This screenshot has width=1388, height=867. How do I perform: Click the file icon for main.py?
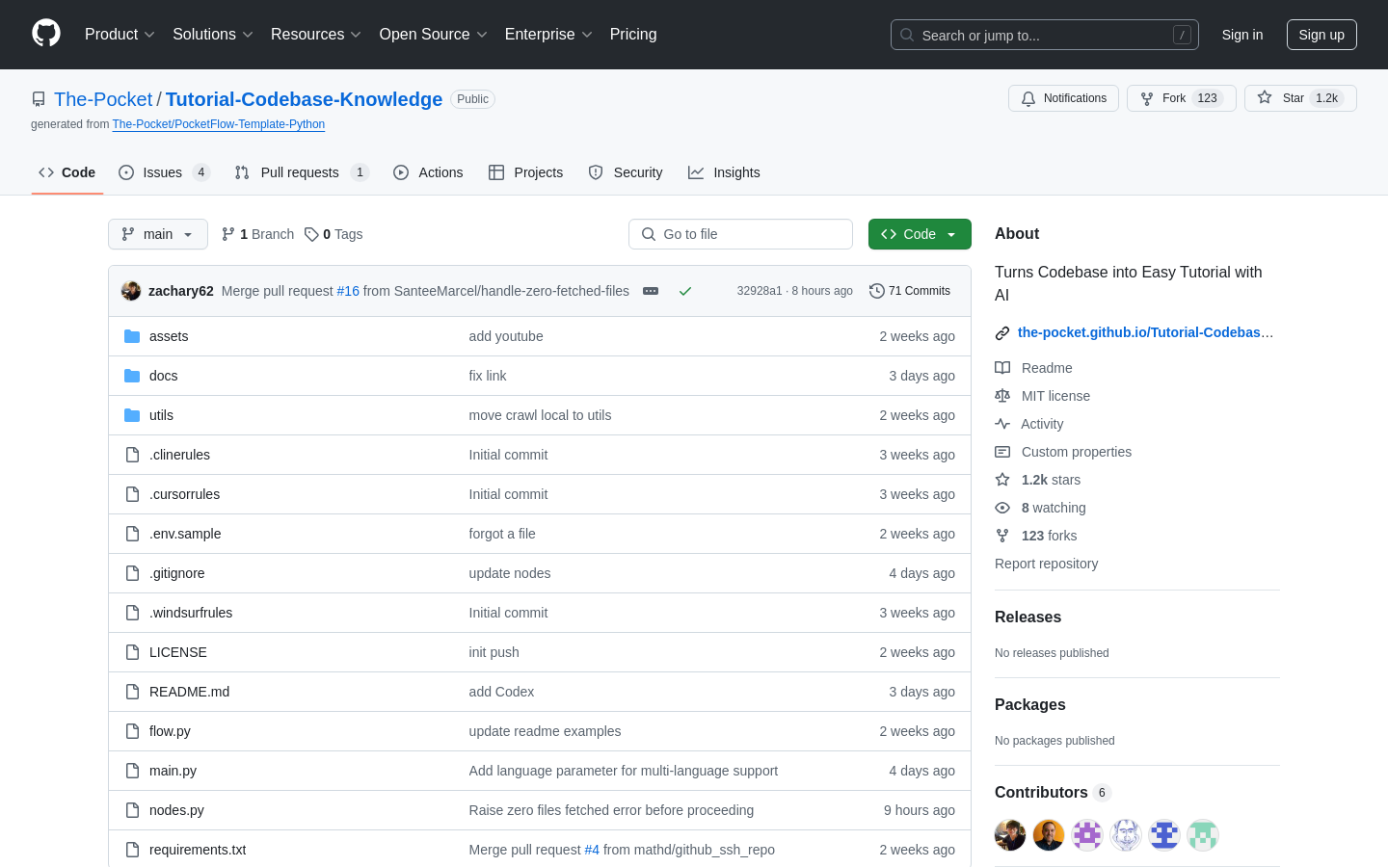132,771
